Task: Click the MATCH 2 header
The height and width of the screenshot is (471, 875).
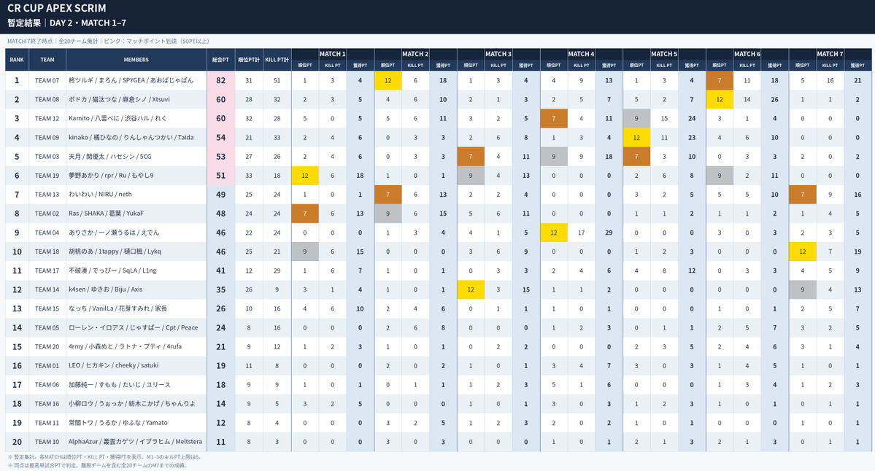Action: point(415,54)
